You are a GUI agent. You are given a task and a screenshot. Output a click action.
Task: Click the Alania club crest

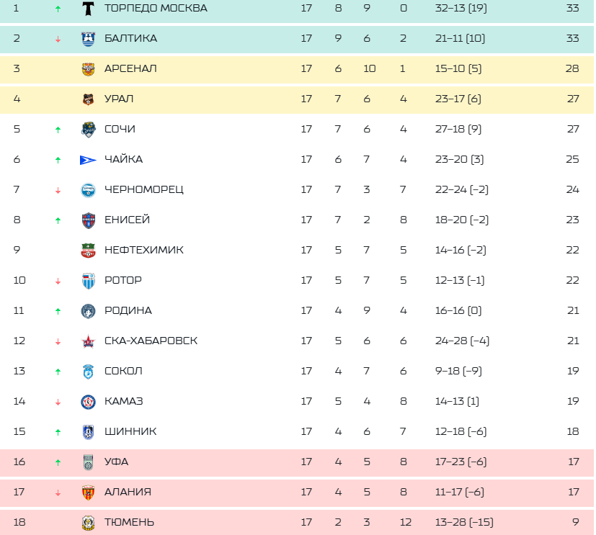coord(88,493)
